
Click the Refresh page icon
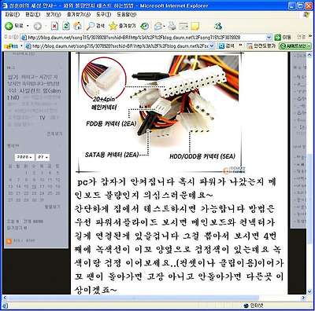pyautogui.click(x=66, y=26)
